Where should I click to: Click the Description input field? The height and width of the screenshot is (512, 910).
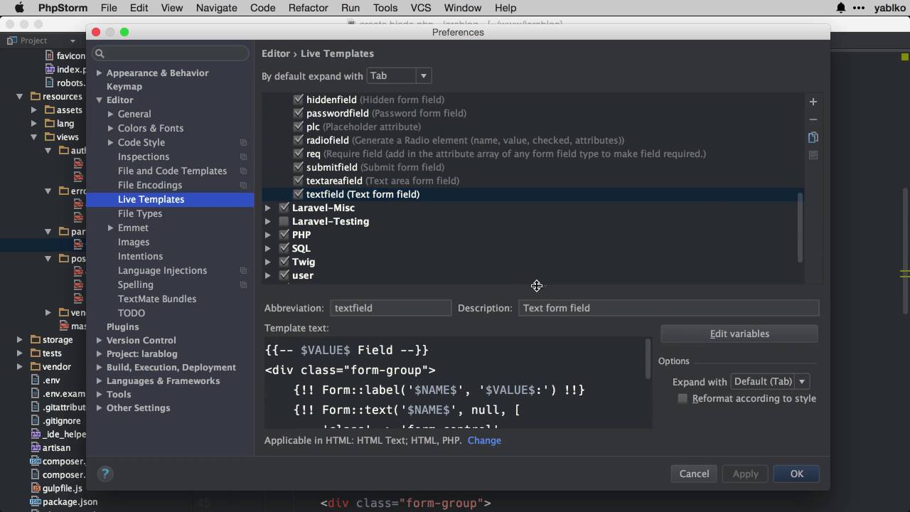668,308
